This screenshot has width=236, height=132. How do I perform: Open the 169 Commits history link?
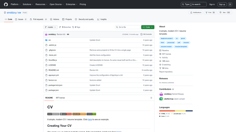point(146,34)
